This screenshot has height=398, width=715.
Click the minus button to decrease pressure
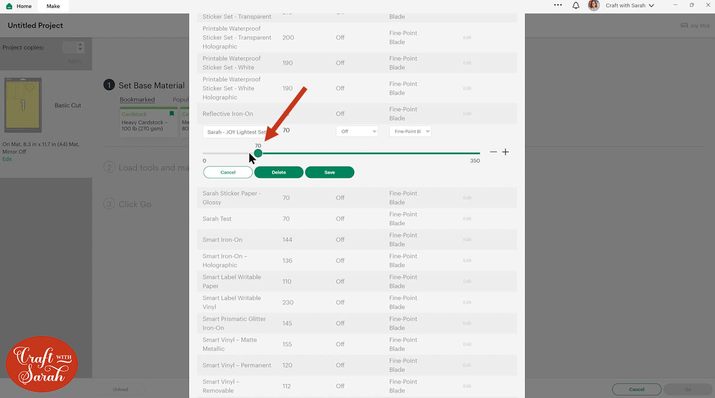[493, 152]
